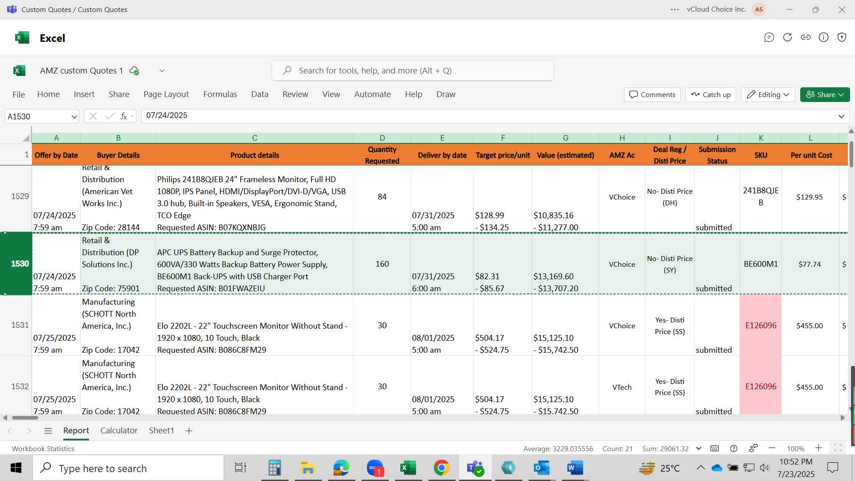Viewport: 855px width, 481px height.
Task: Open the three-dot more options menu
Action: tap(675, 9)
